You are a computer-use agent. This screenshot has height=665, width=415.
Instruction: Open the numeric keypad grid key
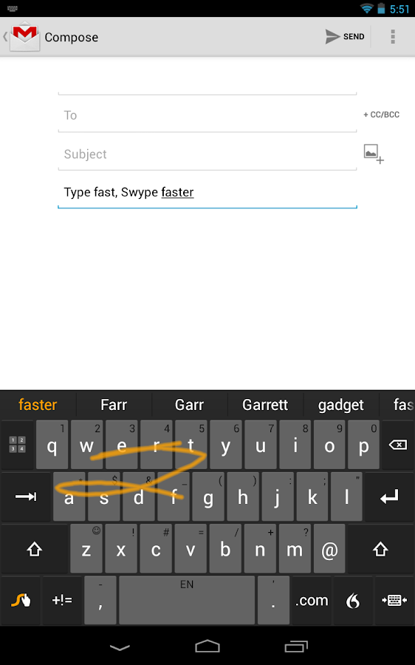click(18, 445)
